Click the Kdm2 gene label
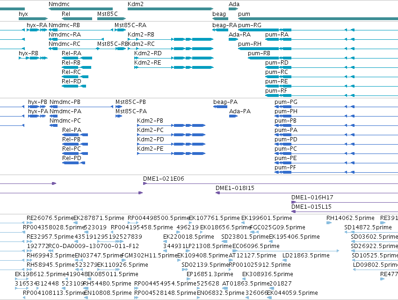 click(x=136, y=4)
